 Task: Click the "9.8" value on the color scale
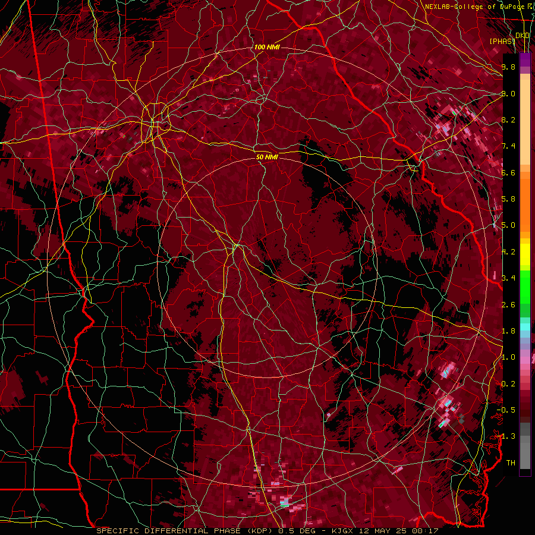tap(508, 67)
